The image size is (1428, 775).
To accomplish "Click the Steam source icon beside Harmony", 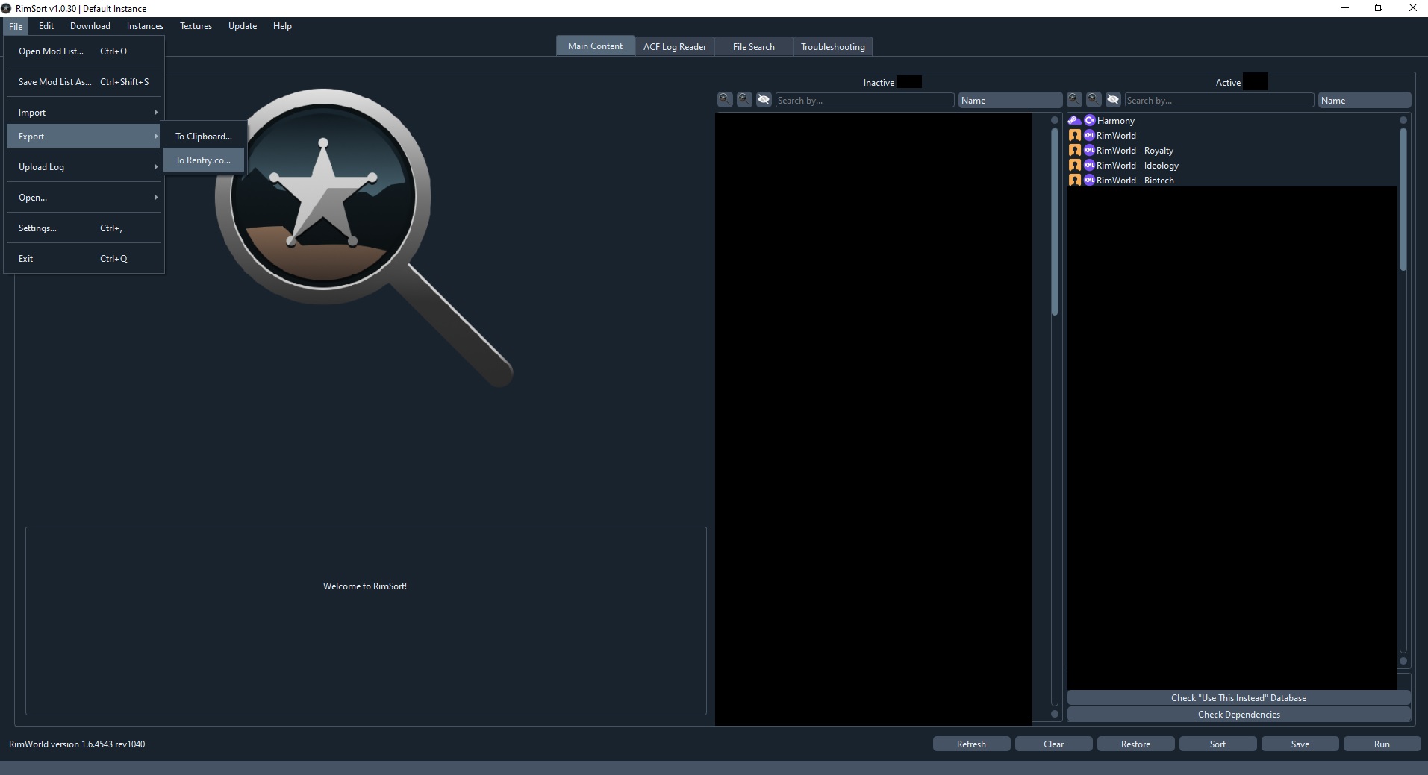I will tap(1075, 121).
